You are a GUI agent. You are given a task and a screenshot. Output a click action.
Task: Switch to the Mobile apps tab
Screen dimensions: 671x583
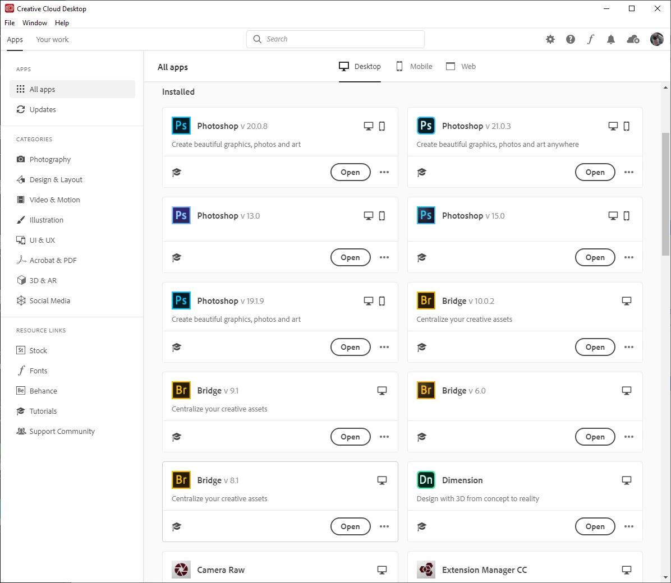(x=414, y=66)
